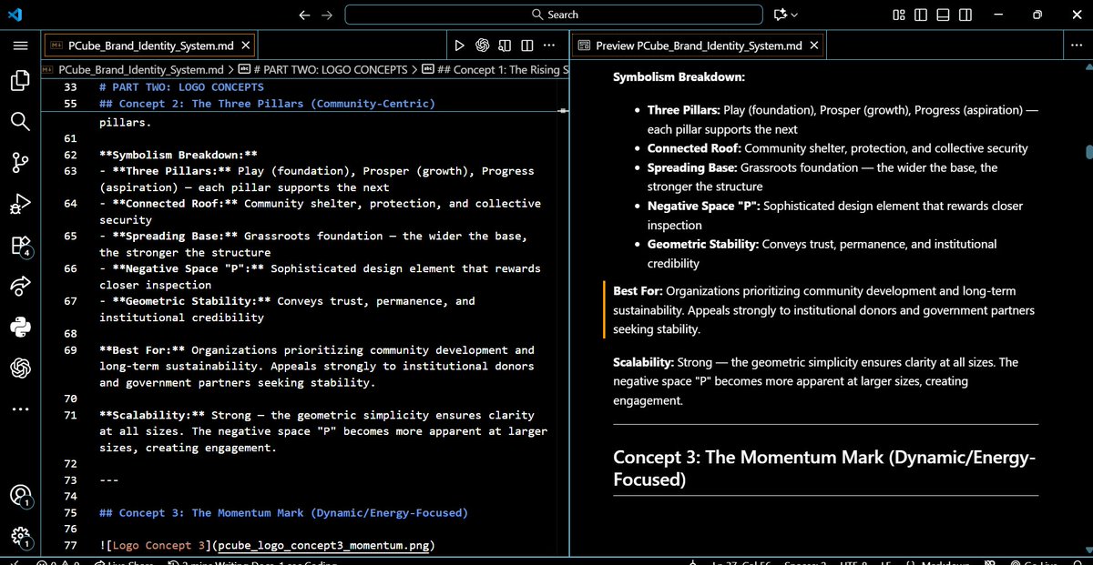Toggle the bottom Panel visibility
1093x565 pixels.
[943, 15]
